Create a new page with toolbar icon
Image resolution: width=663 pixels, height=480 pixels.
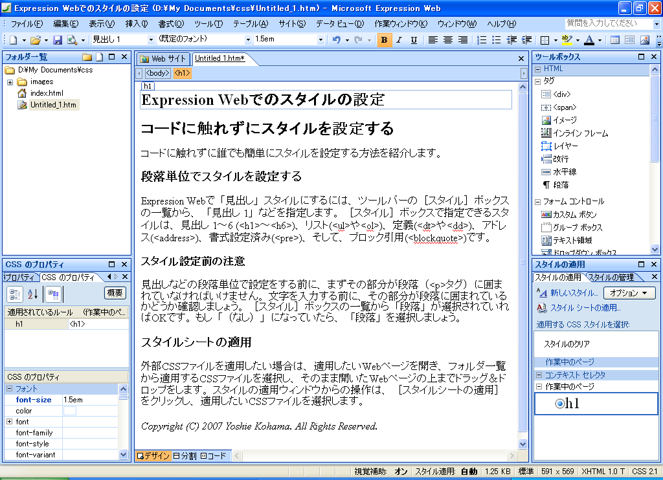(13, 39)
